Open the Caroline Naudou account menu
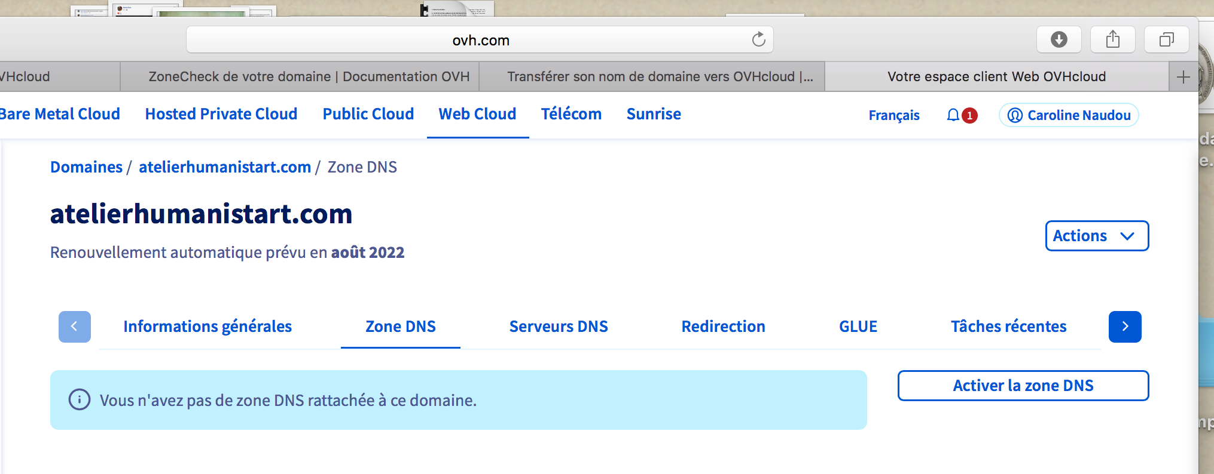The height and width of the screenshot is (474, 1214). click(1069, 115)
